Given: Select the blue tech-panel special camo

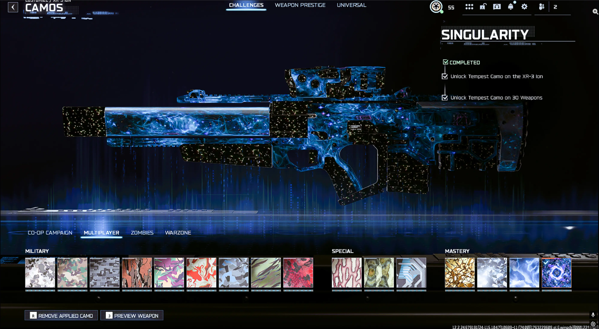Looking at the screenshot, I should coord(411,273).
